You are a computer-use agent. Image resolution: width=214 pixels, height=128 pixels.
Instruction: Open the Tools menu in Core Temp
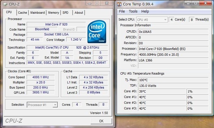(133, 11)
